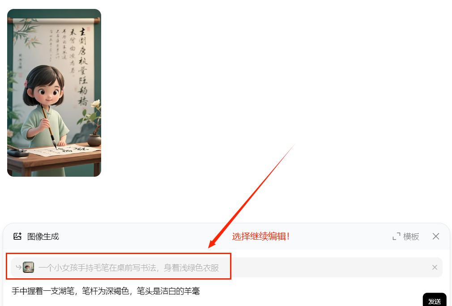Click the 图像生成 sparkle picture icon
Viewport: 452px width, 306px height.
coord(17,236)
